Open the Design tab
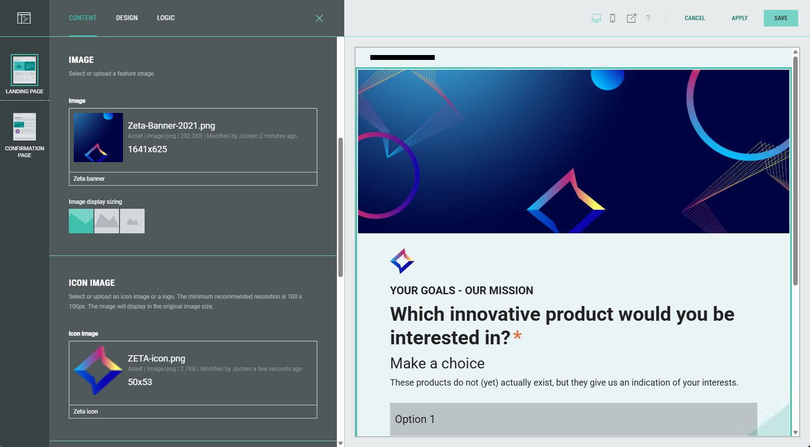 (x=127, y=18)
